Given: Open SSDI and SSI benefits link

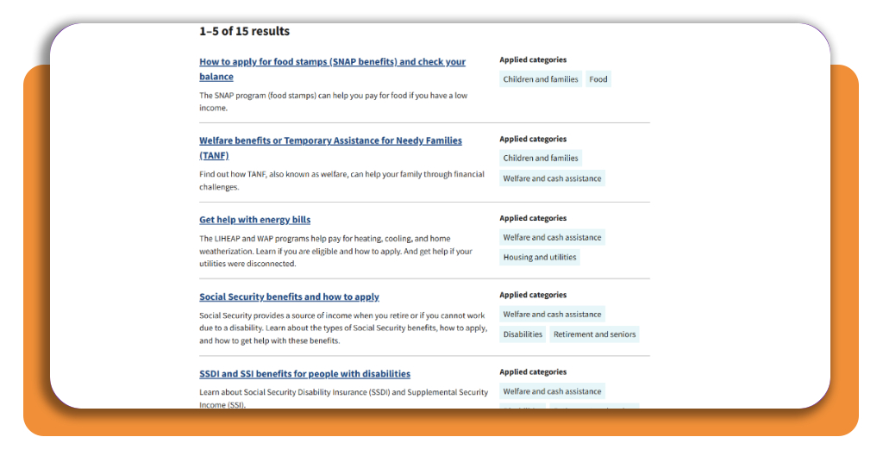Looking at the screenshot, I should (304, 374).
